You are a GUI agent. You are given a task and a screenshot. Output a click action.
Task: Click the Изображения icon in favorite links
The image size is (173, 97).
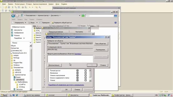pos(12,33)
